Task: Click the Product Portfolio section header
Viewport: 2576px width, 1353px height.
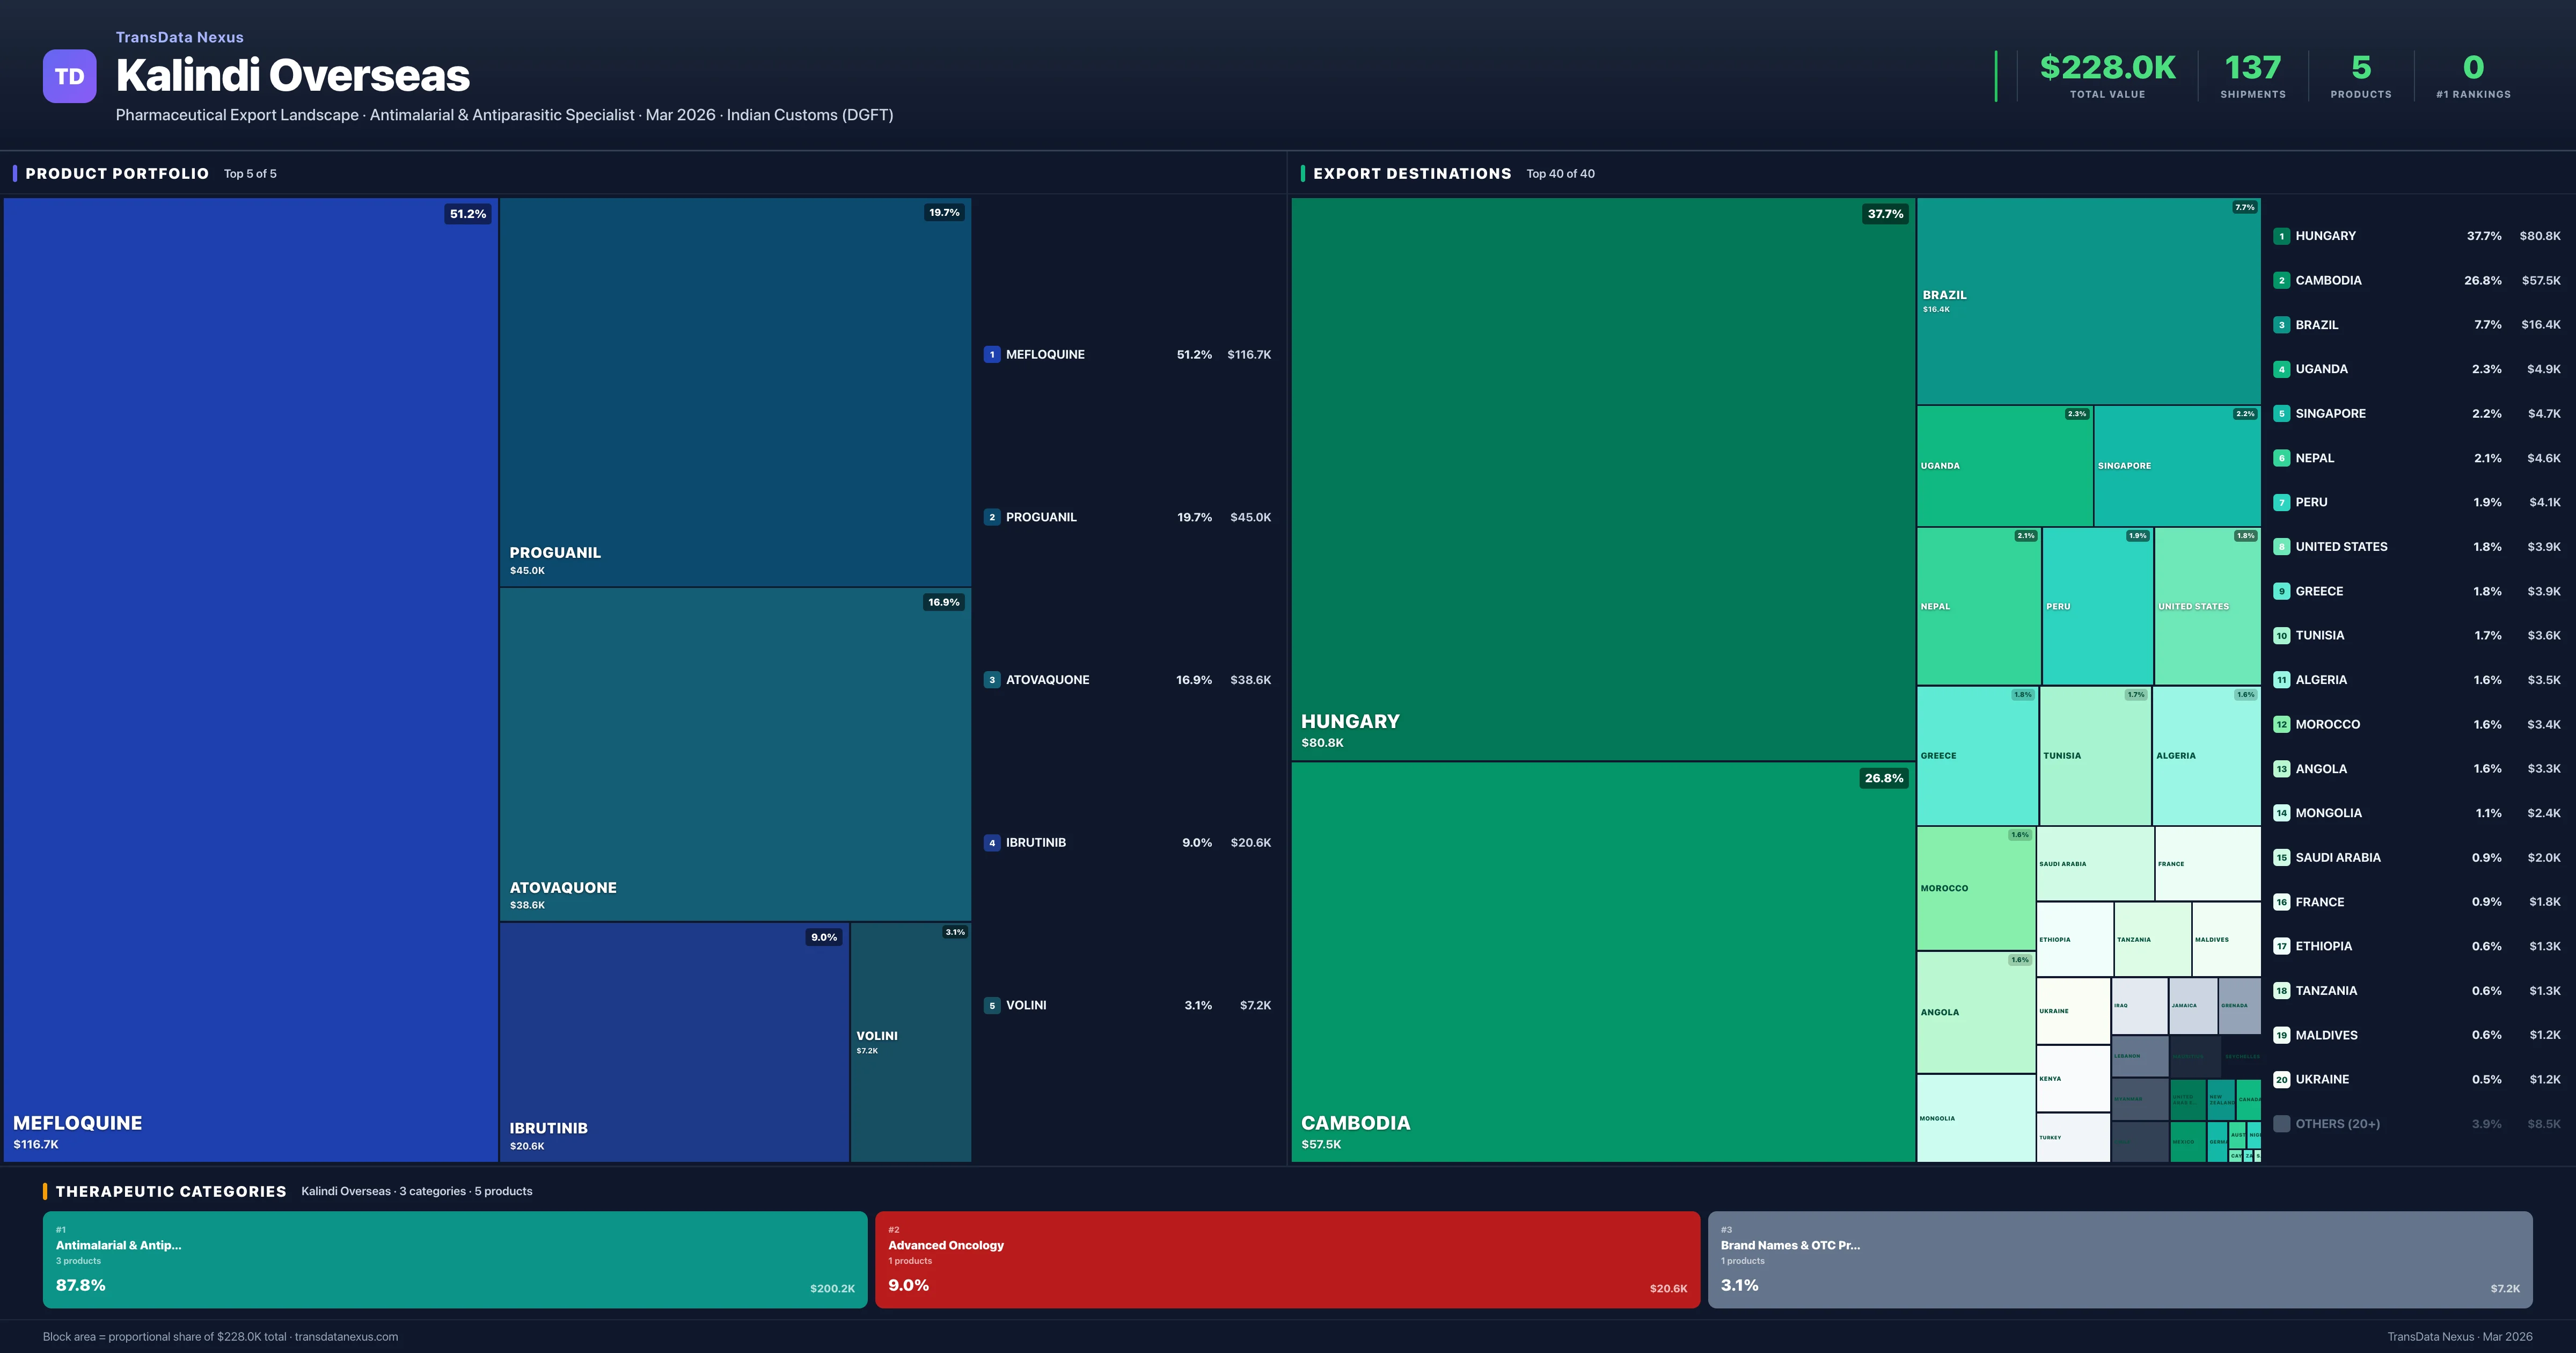Action: 117,174
